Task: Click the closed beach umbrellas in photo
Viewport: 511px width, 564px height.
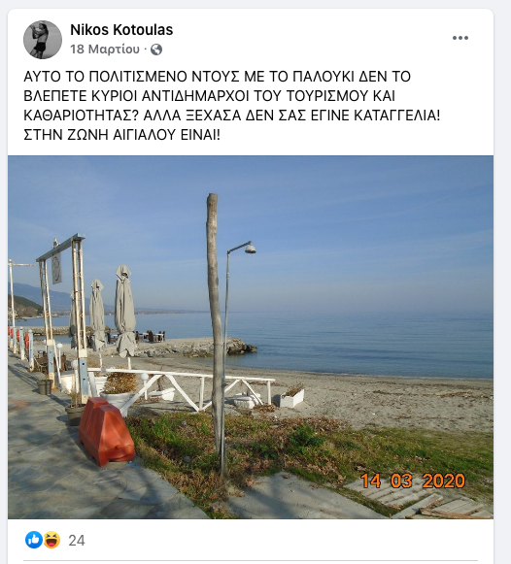Action: tap(112, 313)
